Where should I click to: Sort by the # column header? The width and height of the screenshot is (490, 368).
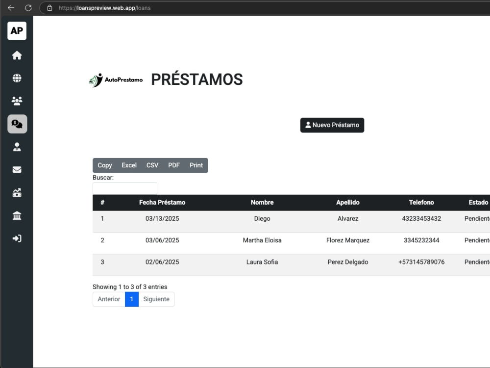point(102,203)
